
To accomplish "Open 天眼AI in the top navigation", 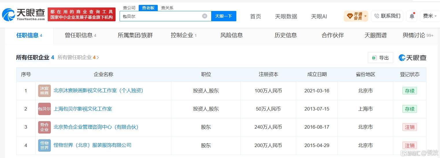I will coord(319,16).
